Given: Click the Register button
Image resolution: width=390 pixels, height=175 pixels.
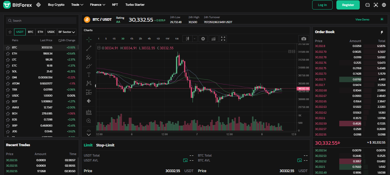Looking at the screenshot, I should 348,5.
